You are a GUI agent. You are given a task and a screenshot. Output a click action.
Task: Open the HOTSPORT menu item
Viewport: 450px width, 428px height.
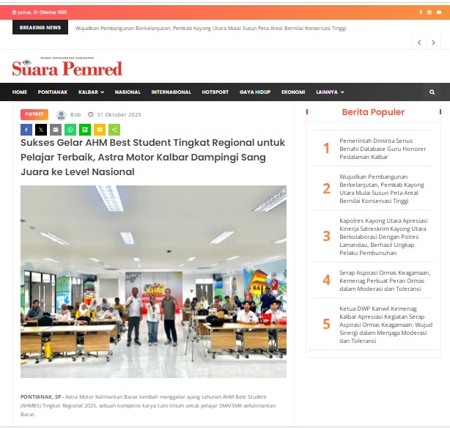pyautogui.click(x=215, y=92)
